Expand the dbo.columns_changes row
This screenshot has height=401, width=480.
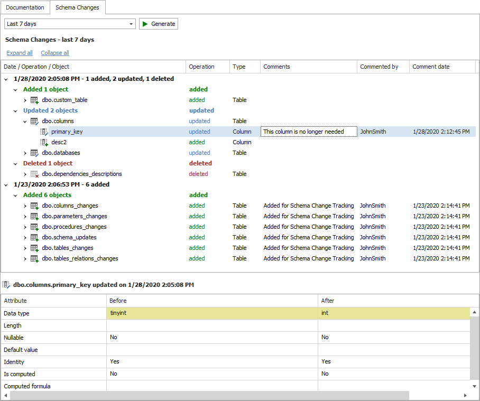click(x=25, y=206)
